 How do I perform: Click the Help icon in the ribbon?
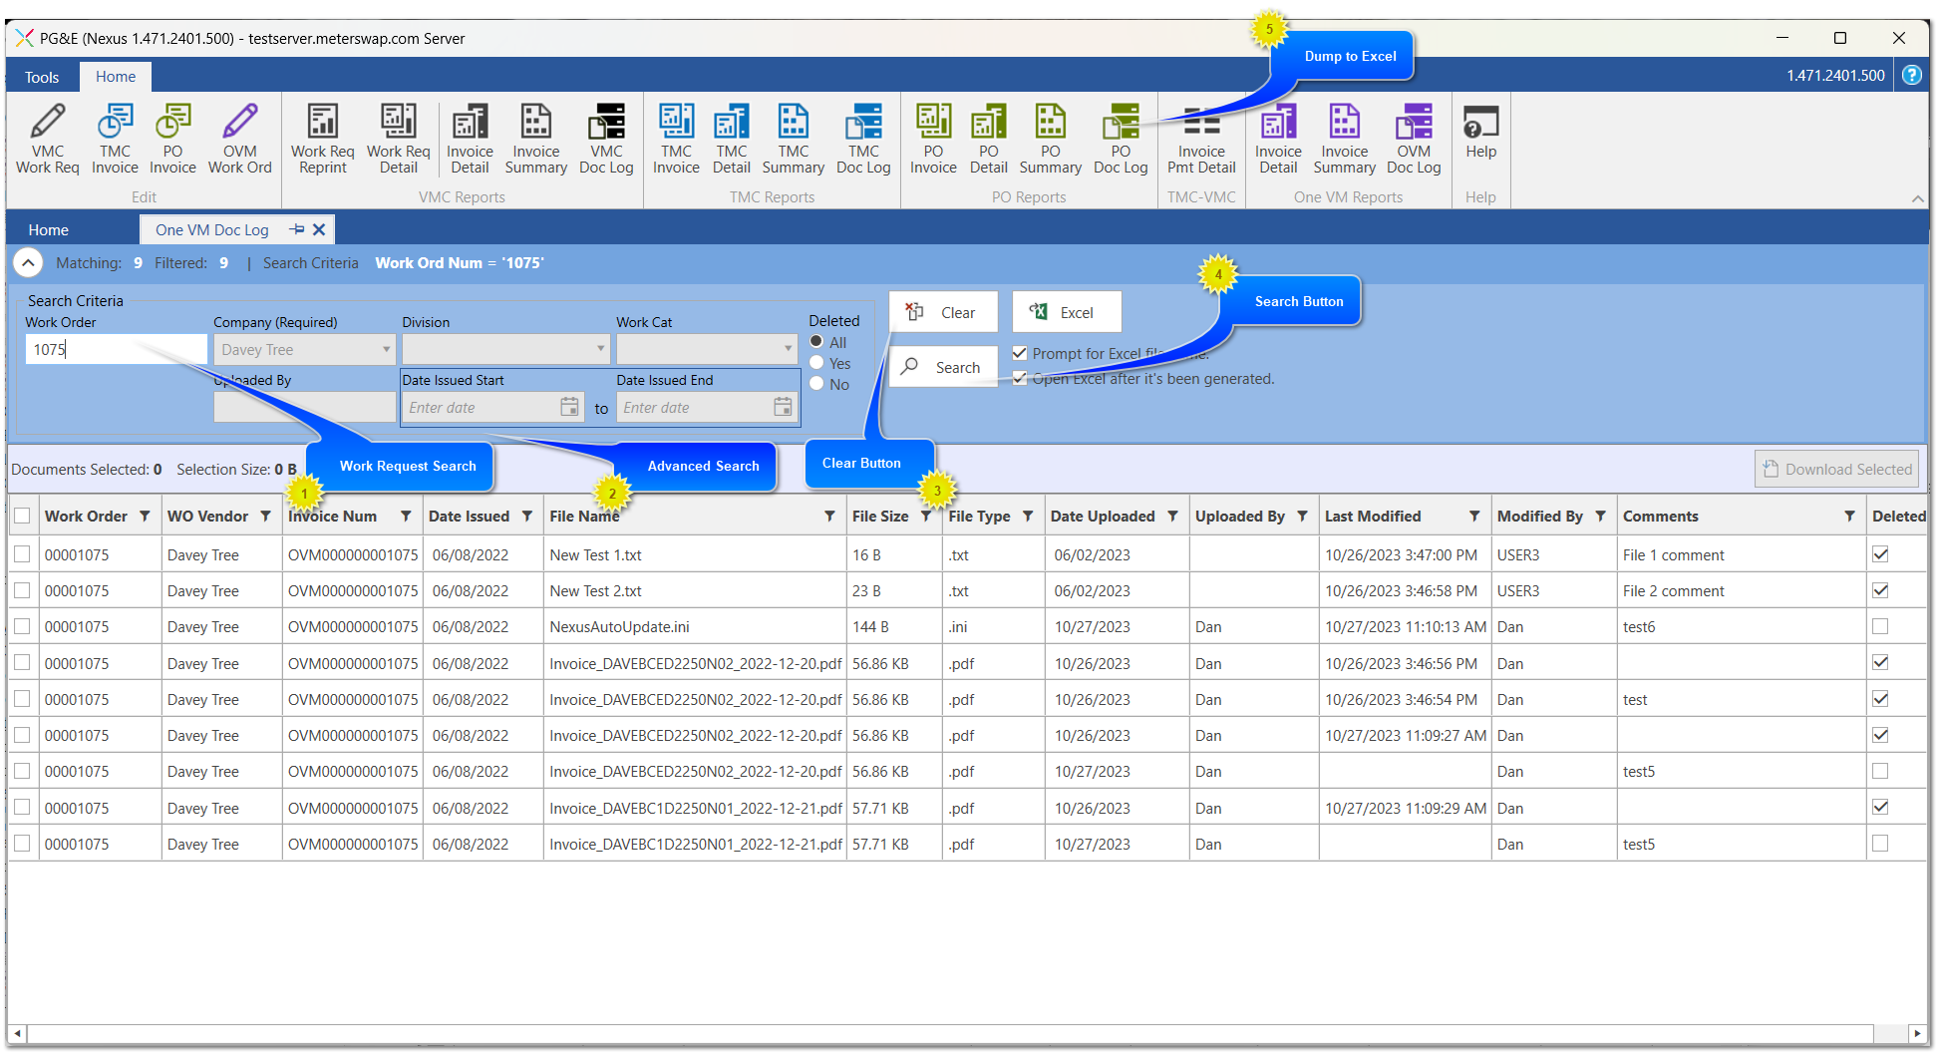point(1480,132)
